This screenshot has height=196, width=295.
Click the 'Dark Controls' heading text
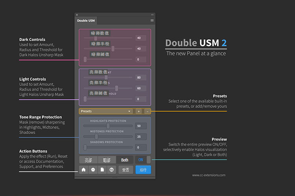pos(32,40)
